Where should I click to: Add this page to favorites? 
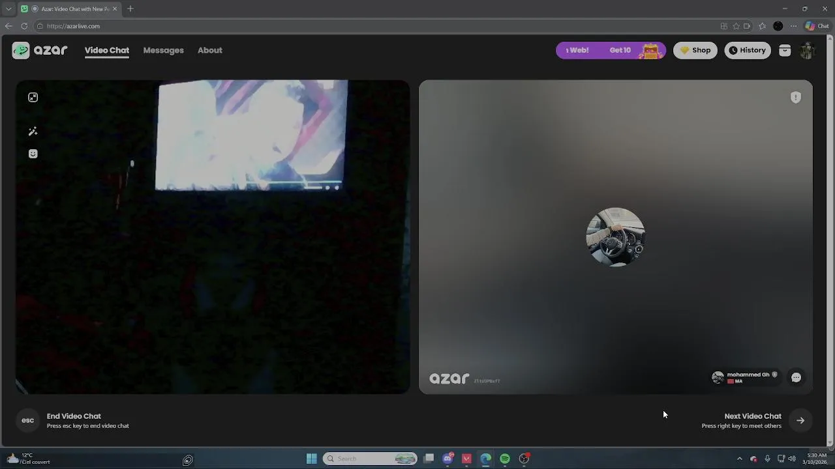tap(736, 26)
